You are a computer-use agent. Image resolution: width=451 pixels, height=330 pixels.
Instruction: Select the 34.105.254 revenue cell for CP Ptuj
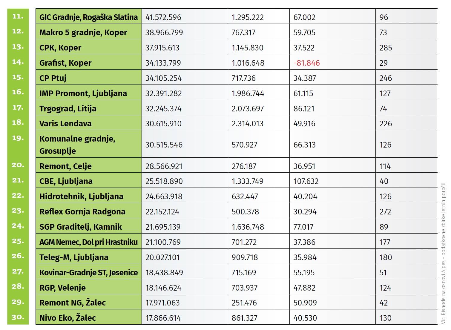point(163,78)
